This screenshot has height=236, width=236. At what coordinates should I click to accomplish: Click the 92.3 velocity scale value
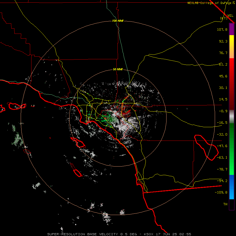click(223, 41)
